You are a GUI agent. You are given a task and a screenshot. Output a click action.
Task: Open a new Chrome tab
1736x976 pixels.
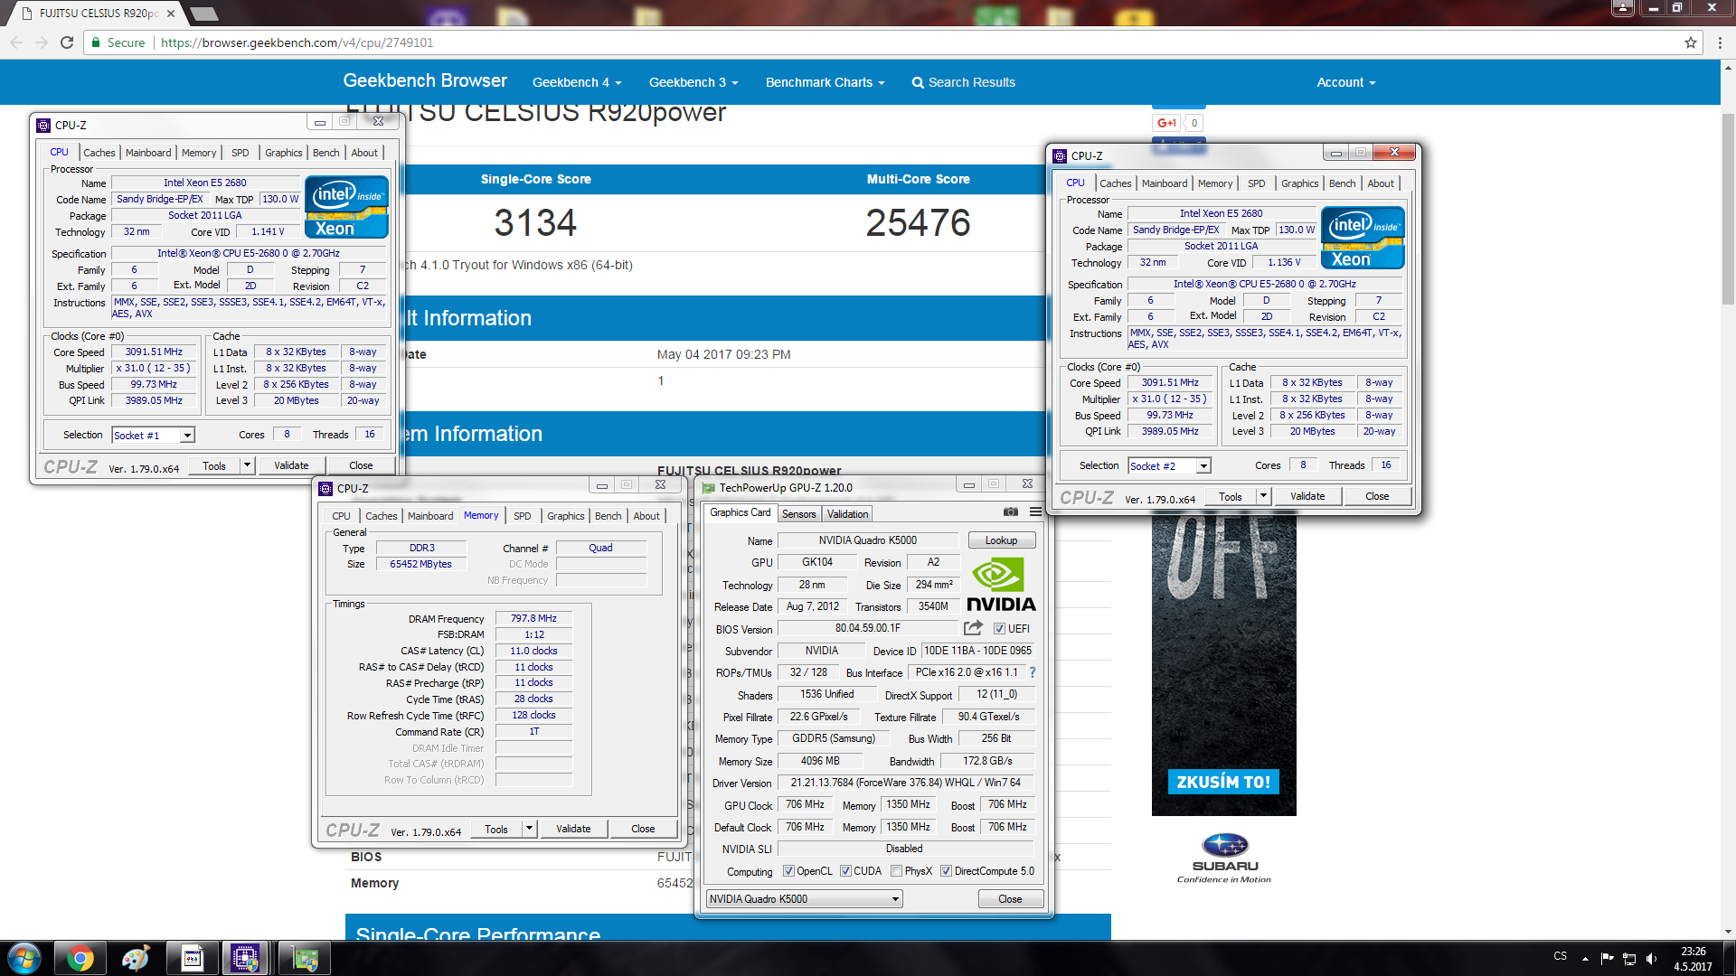[204, 14]
